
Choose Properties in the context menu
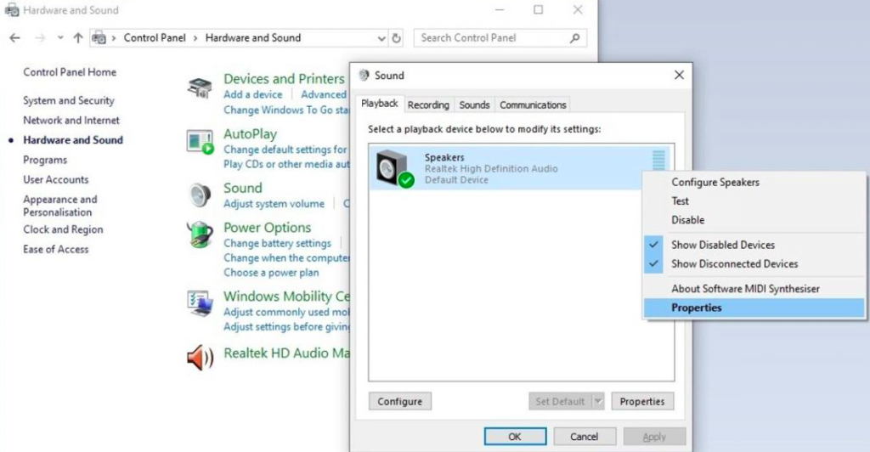[x=754, y=308]
